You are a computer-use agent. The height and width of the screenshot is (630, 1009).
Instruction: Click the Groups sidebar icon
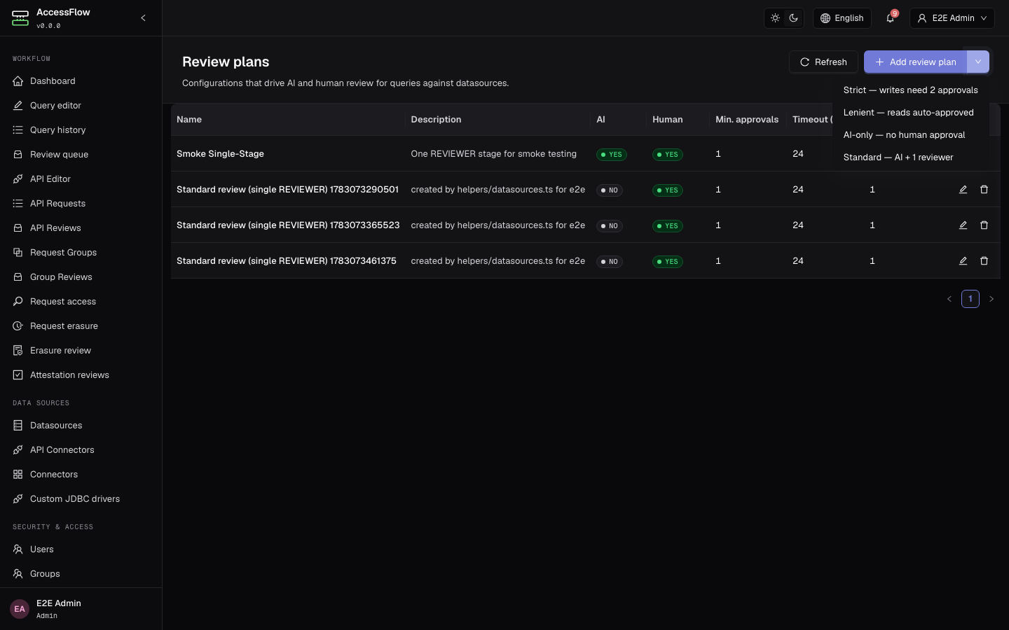tap(18, 574)
